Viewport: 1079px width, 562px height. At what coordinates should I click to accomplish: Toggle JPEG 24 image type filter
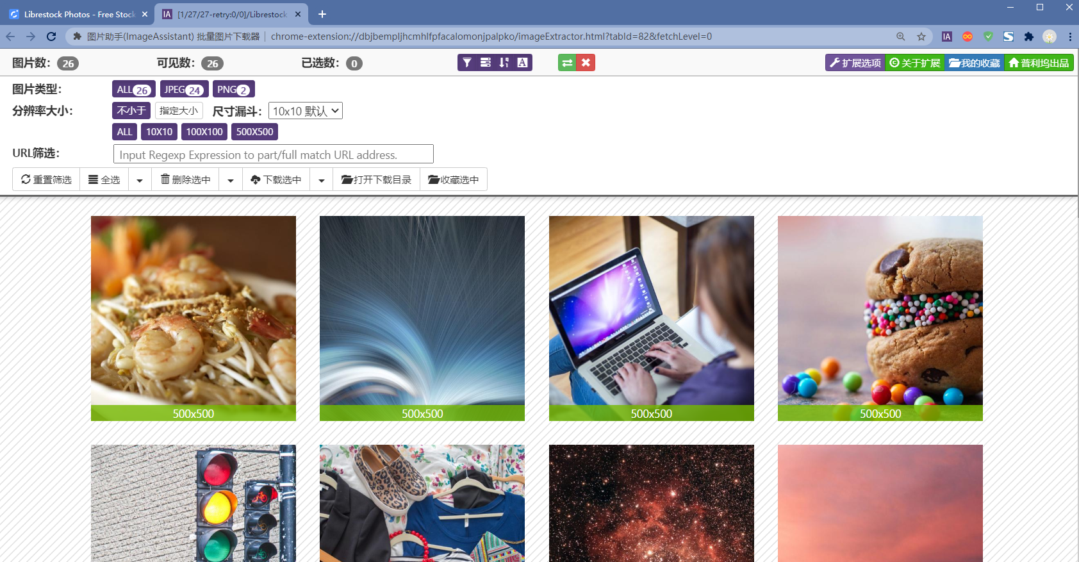(x=184, y=89)
